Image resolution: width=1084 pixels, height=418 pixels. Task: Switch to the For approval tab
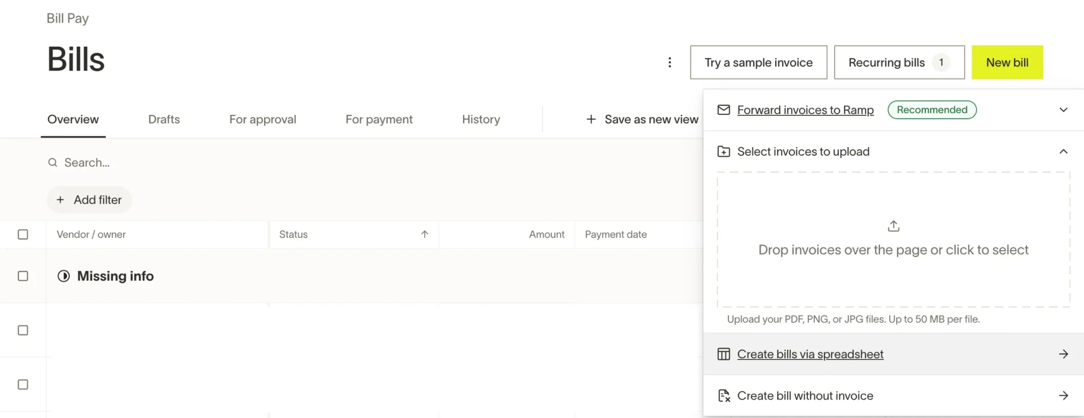point(263,119)
